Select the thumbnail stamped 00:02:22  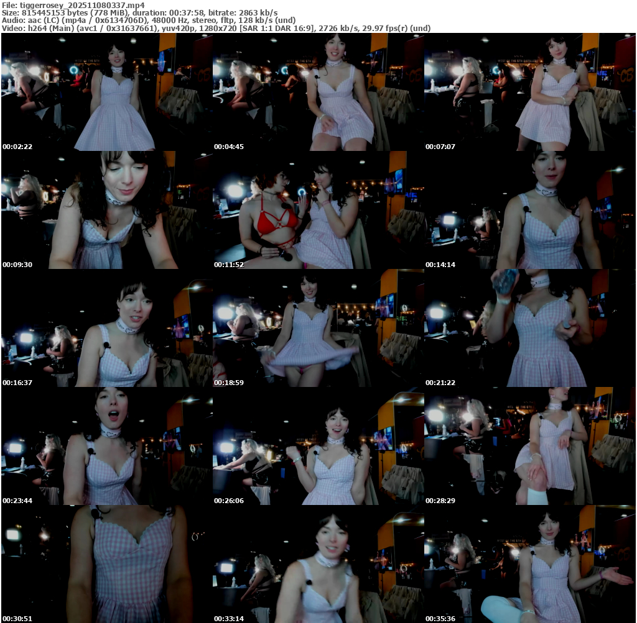tap(107, 92)
